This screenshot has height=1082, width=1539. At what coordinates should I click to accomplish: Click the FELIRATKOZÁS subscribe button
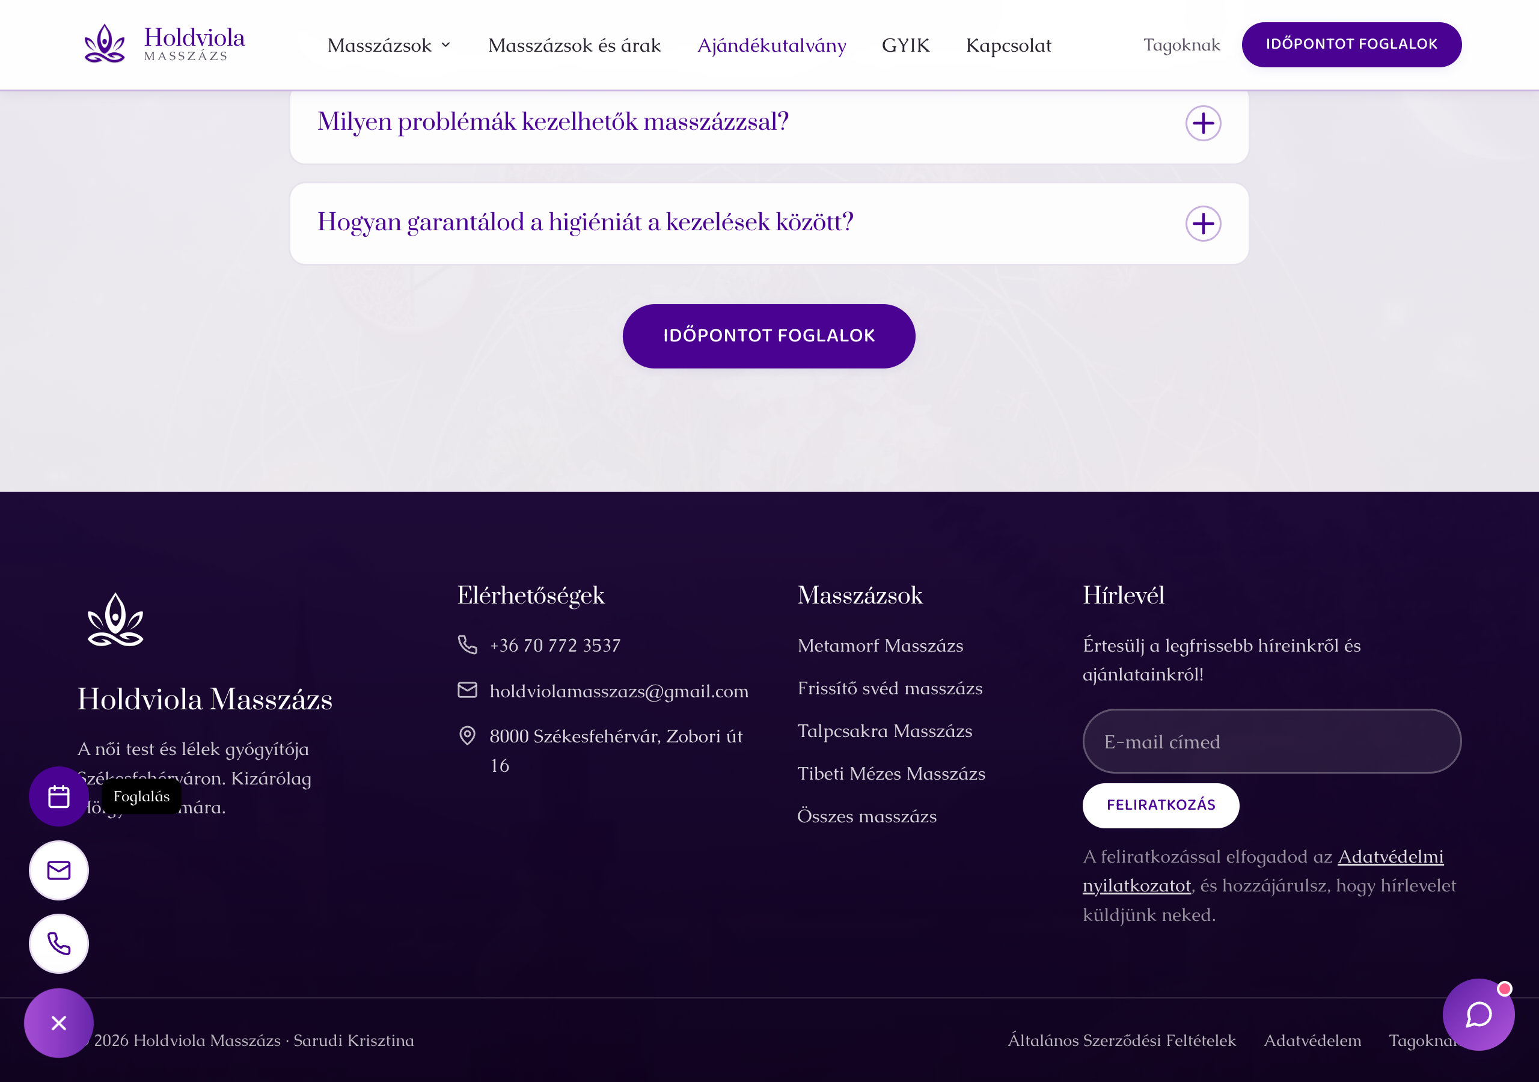click(1160, 805)
